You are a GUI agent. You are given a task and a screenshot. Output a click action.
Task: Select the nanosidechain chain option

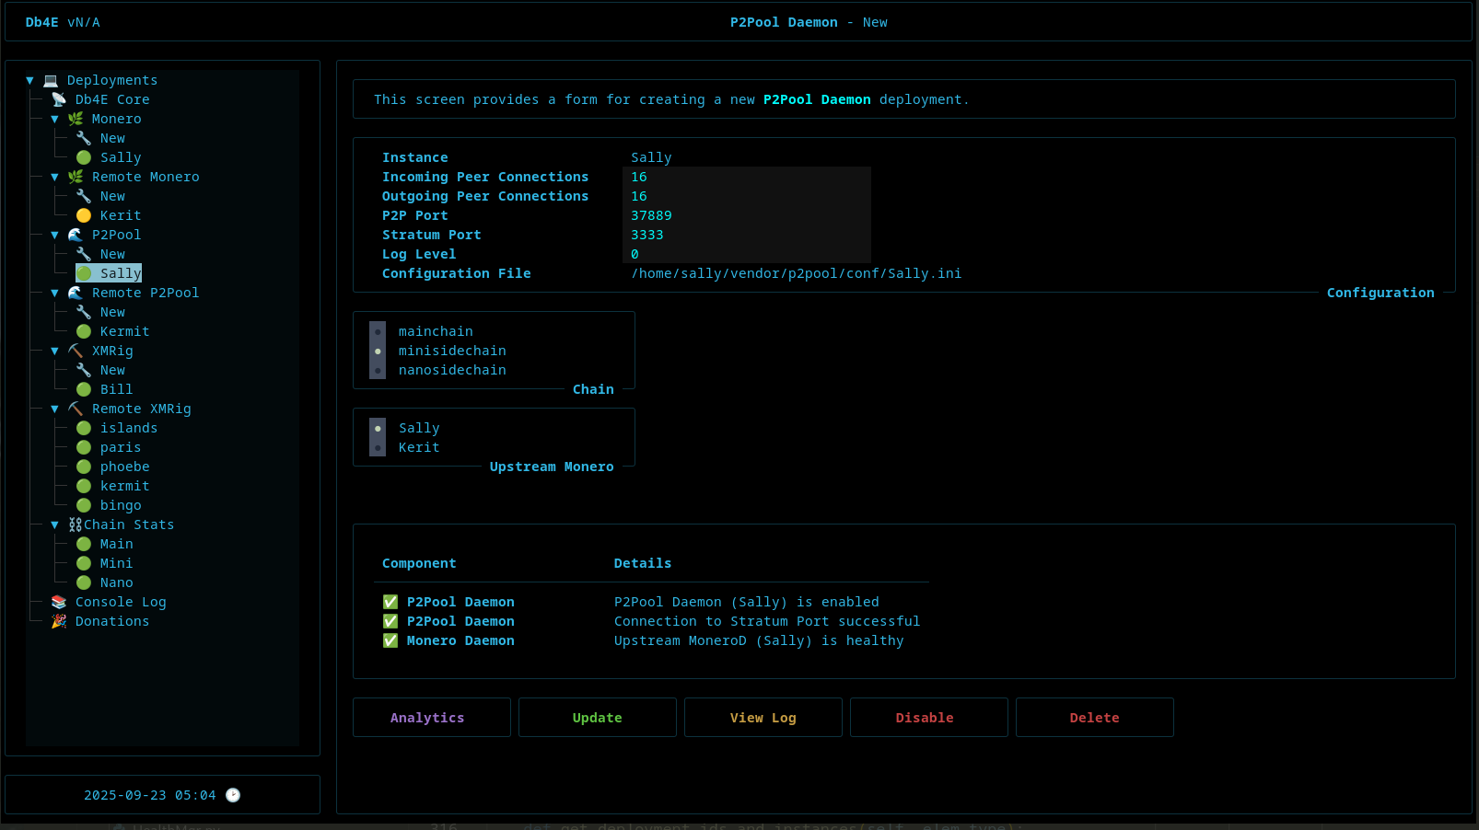pos(378,370)
